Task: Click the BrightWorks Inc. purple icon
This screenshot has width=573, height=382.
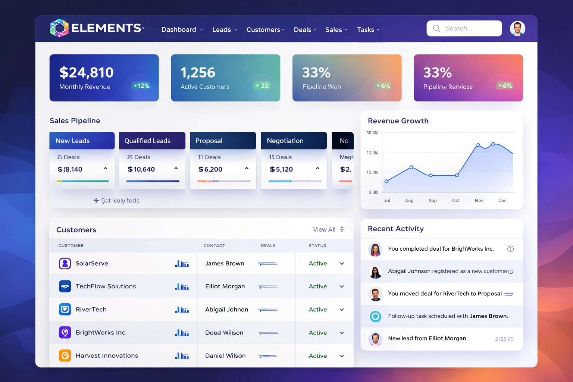Action: 65,332
